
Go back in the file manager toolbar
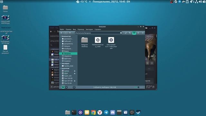click(61, 33)
